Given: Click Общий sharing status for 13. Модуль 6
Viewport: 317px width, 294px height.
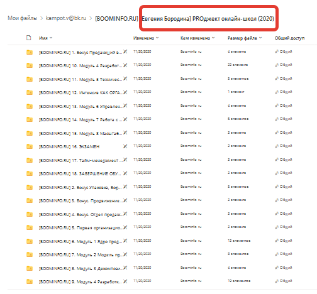Looking at the screenshot, I should point(284,106).
